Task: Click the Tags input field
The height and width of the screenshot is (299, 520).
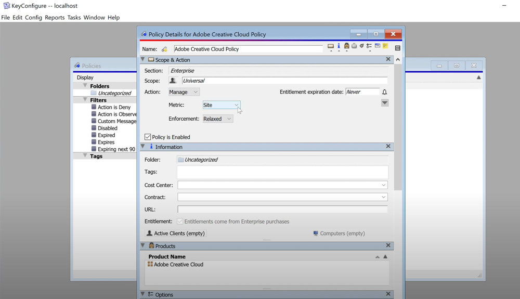Action: 282,172
